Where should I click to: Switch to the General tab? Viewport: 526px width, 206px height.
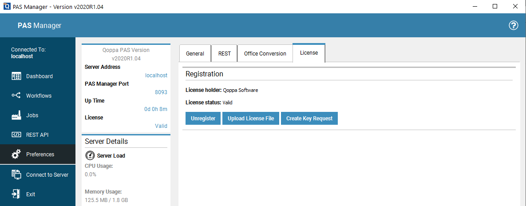[195, 53]
